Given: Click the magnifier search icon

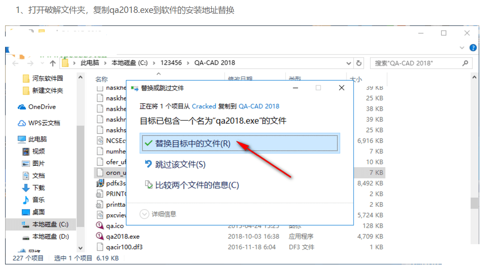Looking at the screenshot, I should 465,63.
